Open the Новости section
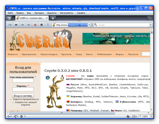The height and width of the screenshot is (124, 159). tap(13, 54)
